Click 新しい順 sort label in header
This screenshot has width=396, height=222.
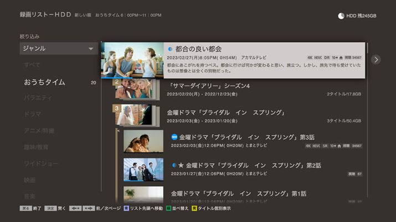83,15
